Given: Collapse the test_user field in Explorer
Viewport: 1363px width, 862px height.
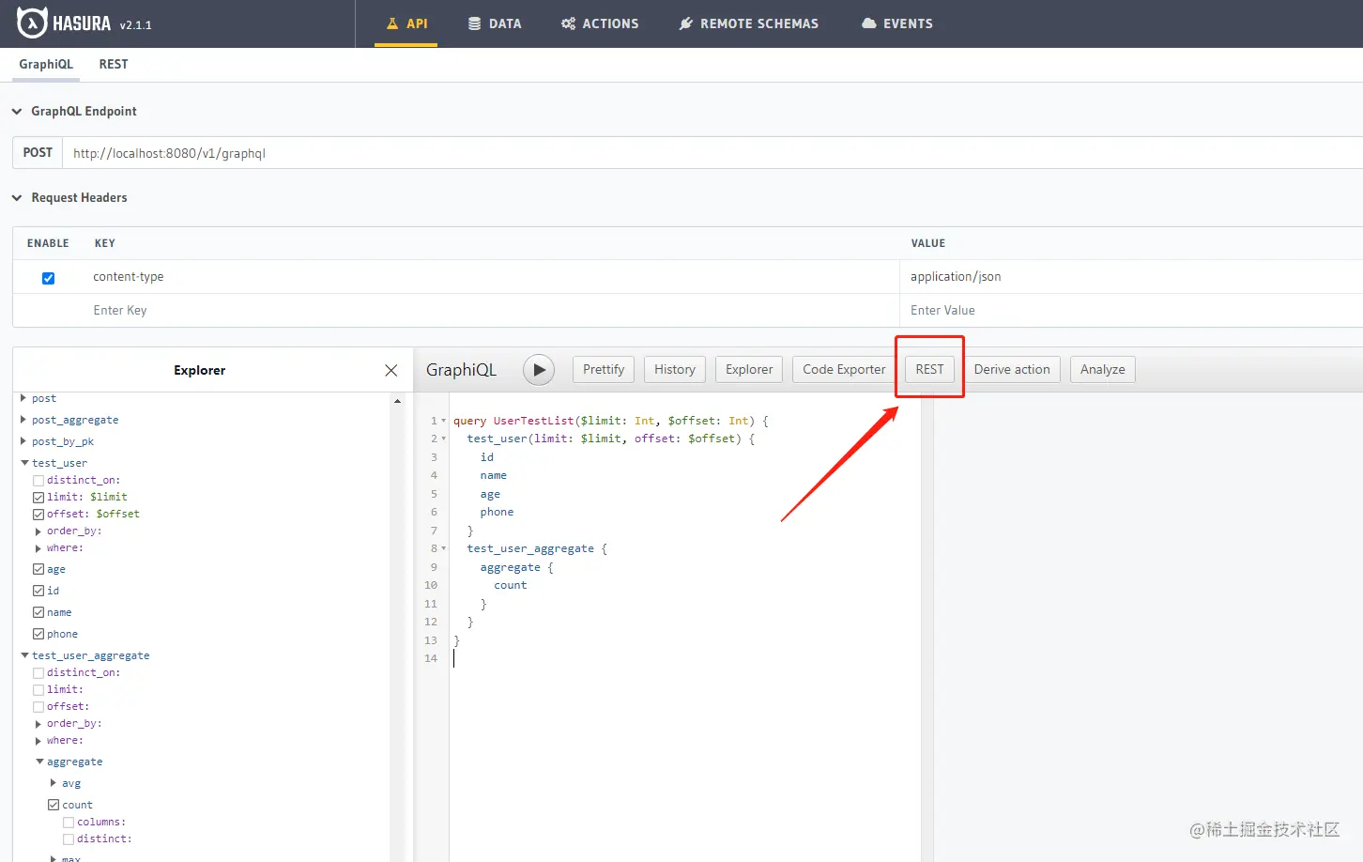Looking at the screenshot, I should click(x=24, y=463).
